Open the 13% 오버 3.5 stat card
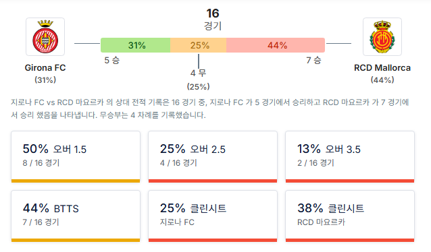The height and width of the screenshot is (252, 431). pos(350,157)
